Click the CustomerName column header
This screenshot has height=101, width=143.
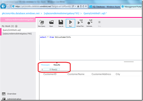point(76,74)
